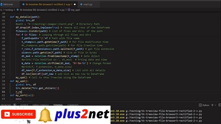Click the testing folder breadcrumb

[x=9, y=10]
